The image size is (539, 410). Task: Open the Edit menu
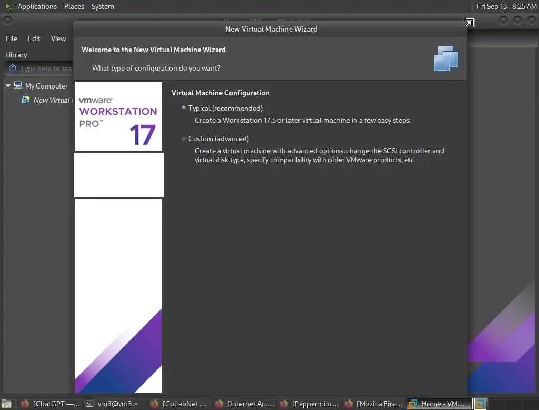click(x=34, y=38)
